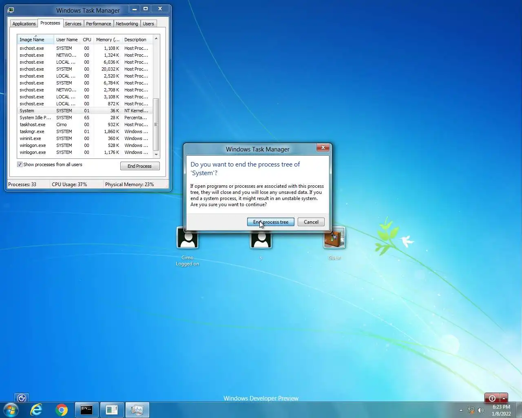The height and width of the screenshot is (418, 522).
Task: Select the System process row
Action: tap(85, 111)
